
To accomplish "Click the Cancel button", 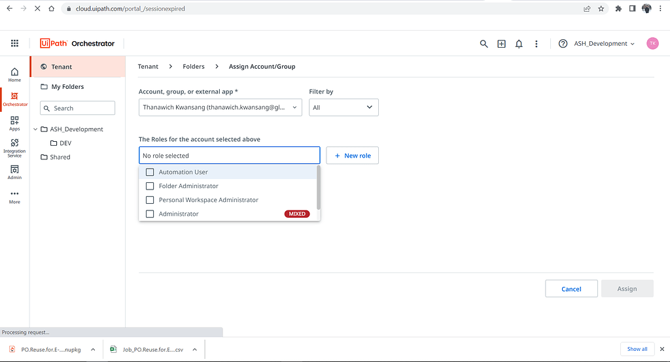I will click(571, 289).
